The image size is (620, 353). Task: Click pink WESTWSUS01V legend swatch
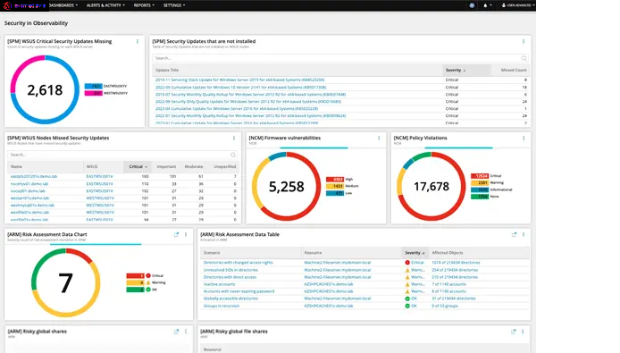pos(93,93)
